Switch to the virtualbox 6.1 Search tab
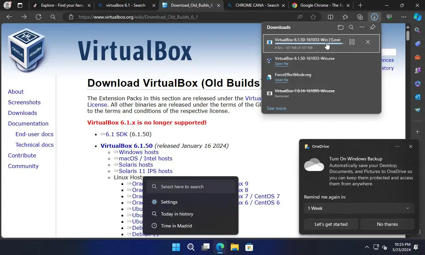 point(126,5)
